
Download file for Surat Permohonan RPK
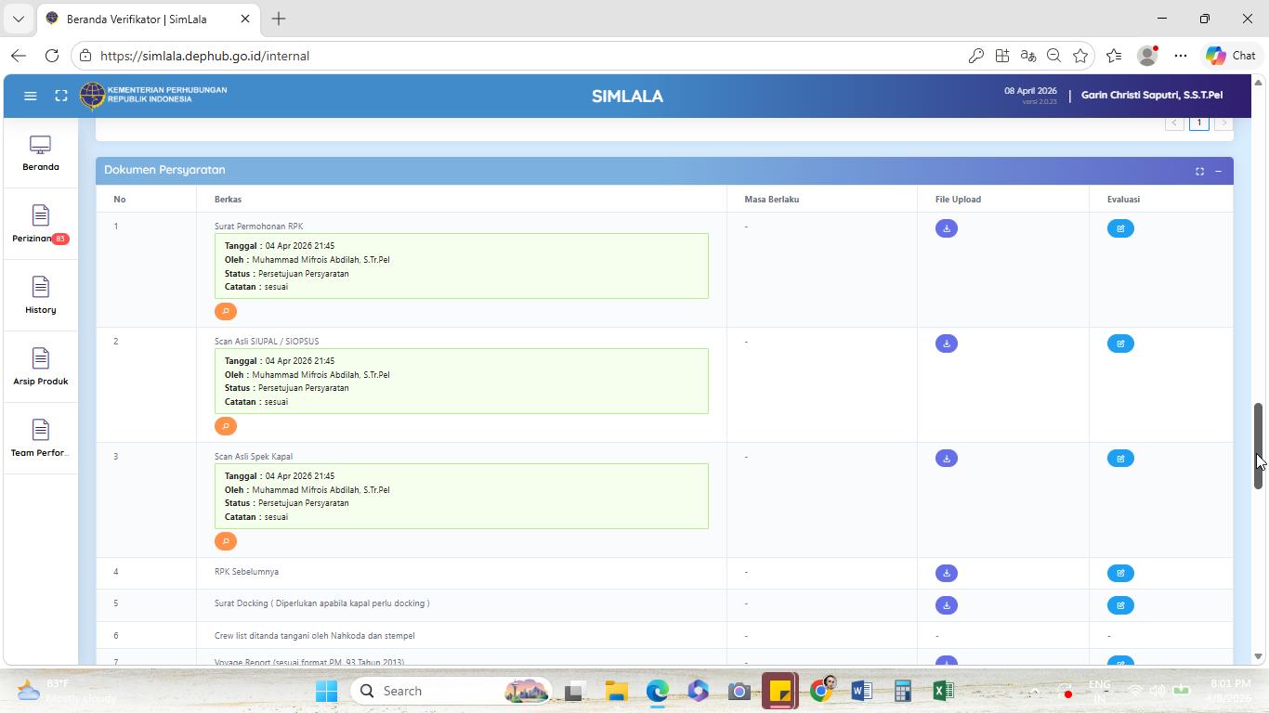946,228
